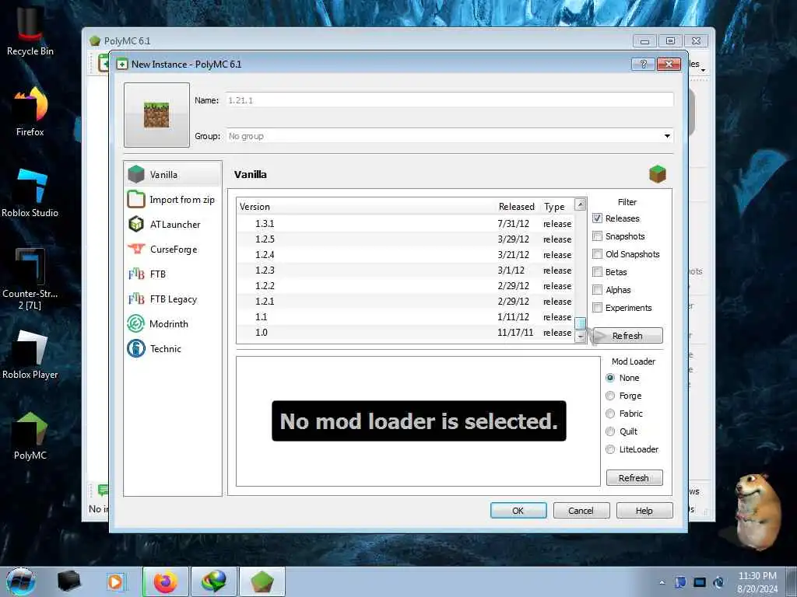797x597 pixels.
Task: Select version 1.3.1 row
Action: pos(406,223)
